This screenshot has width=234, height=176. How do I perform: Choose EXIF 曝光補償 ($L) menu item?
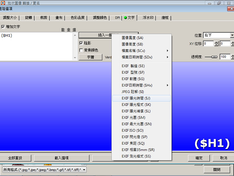(141, 111)
